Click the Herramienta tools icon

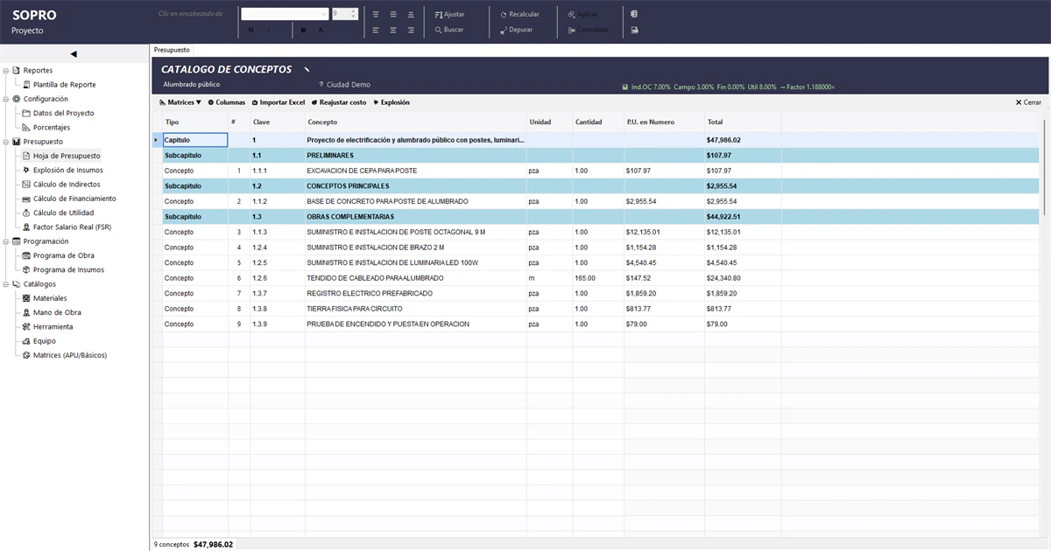pos(26,326)
